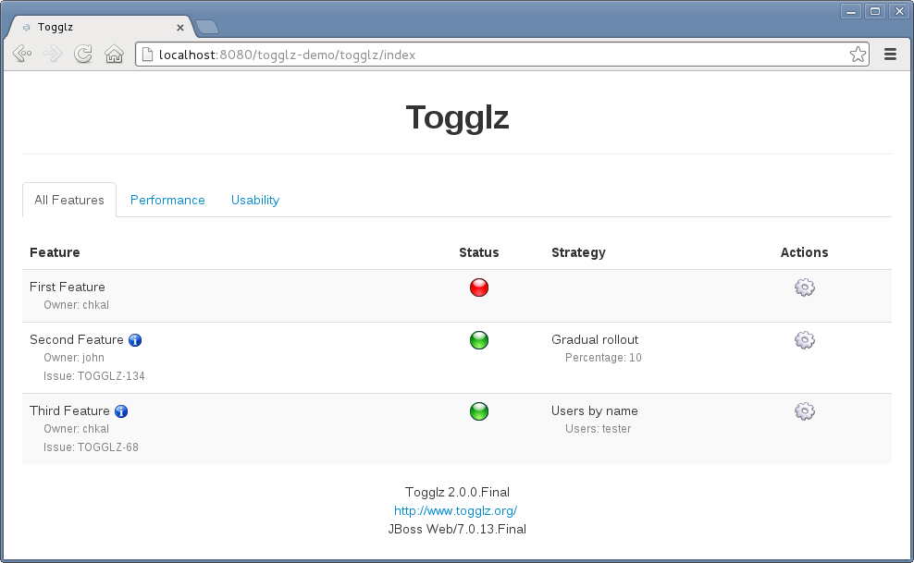Screen dimensions: 914x563
Task: Open the browser home page icon
Action: pyautogui.click(x=115, y=55)
